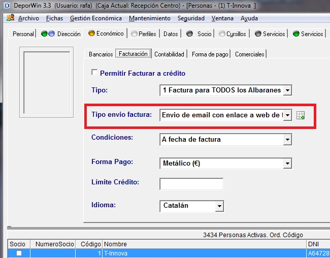Click the 'Metálico (€)' combo box
This screenshot has height=258, width=330.
pos(225,164)
